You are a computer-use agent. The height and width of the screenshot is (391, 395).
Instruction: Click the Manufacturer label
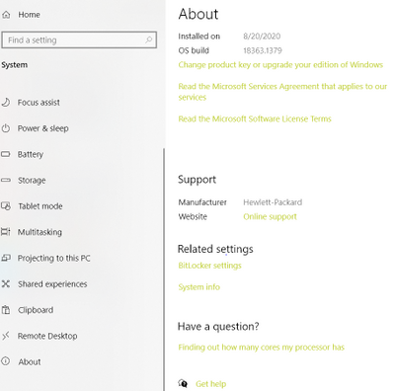pos(202,202)
